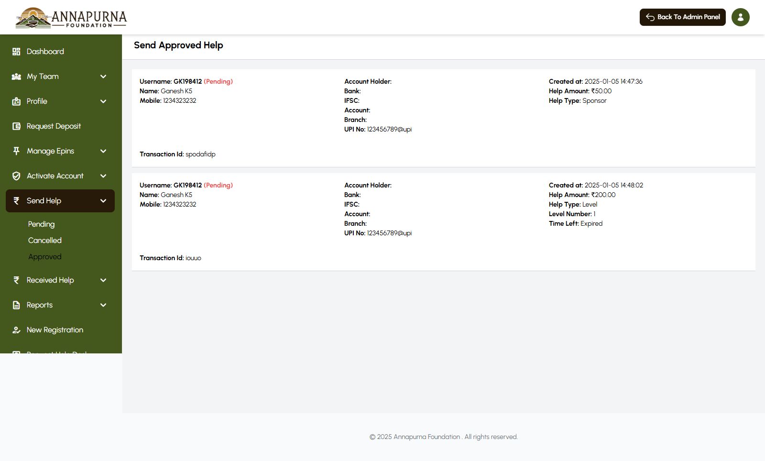Collapse the Send Help submenu chevron
This screenshot has width=765, height=461.
[103, 201]
